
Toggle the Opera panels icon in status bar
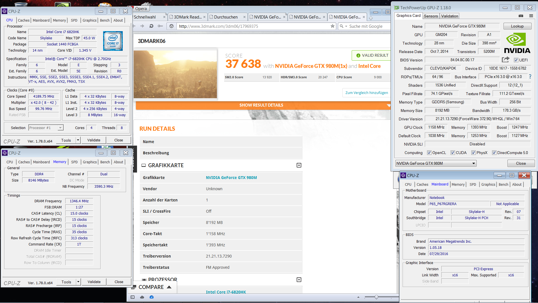click(133, 297)
